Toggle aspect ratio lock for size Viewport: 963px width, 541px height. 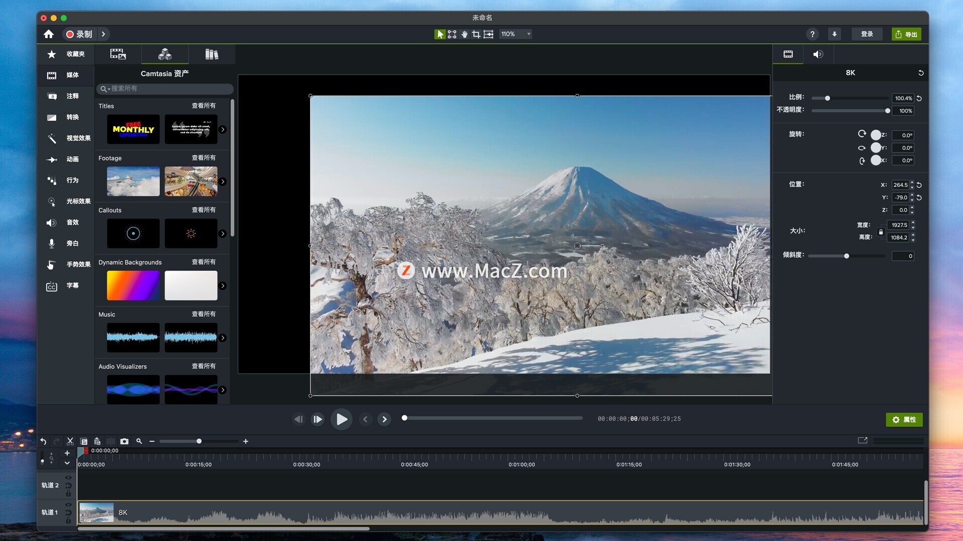point(881,232)
